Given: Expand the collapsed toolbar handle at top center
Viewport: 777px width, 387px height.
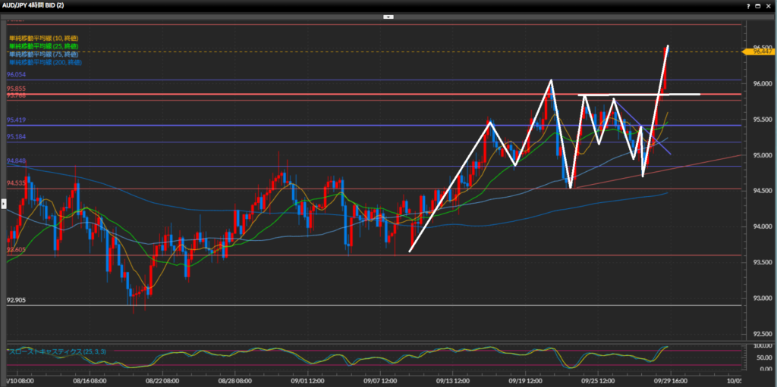Looking at the screenshot, I should tap(388, 16).
